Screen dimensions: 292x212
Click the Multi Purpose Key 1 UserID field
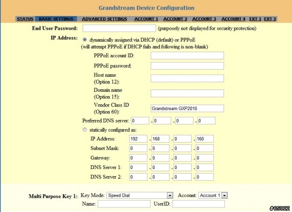(198, 204)
